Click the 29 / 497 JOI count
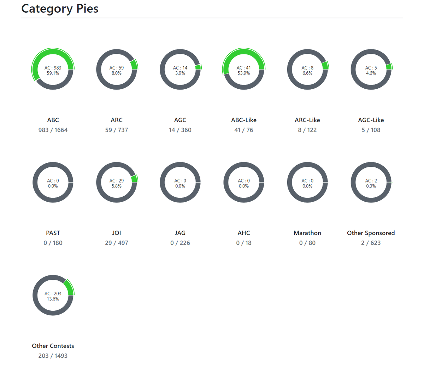 tap(117, 243)
